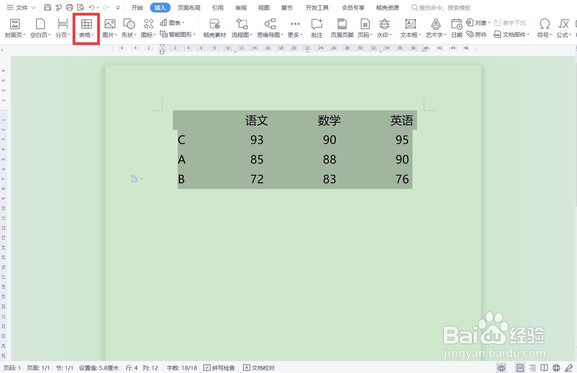Image resolution: width=577 pixels, height=373 pixels.
Task: Click the paste options icon left of table
Action: [x=134, y=179]
